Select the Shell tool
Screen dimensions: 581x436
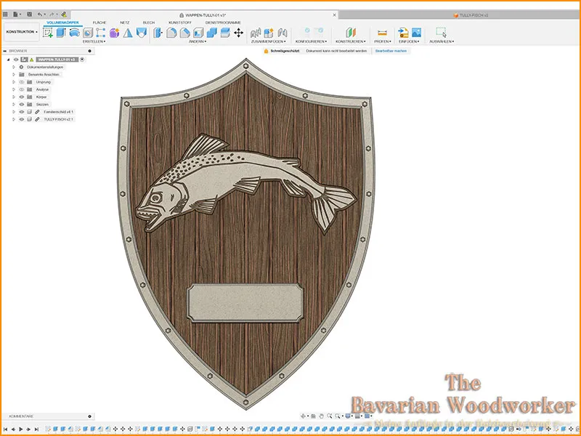coord(198,33)
